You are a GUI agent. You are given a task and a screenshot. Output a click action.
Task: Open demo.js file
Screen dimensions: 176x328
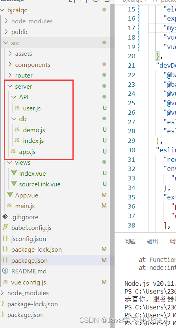click(x=34, y=130)
